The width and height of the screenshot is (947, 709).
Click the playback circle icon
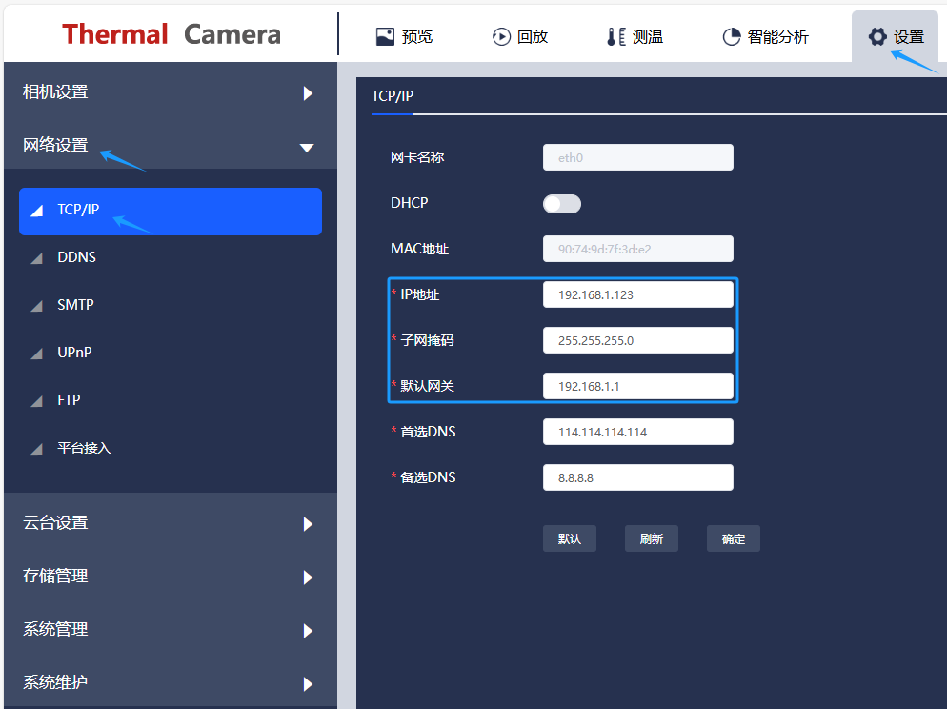501,36
